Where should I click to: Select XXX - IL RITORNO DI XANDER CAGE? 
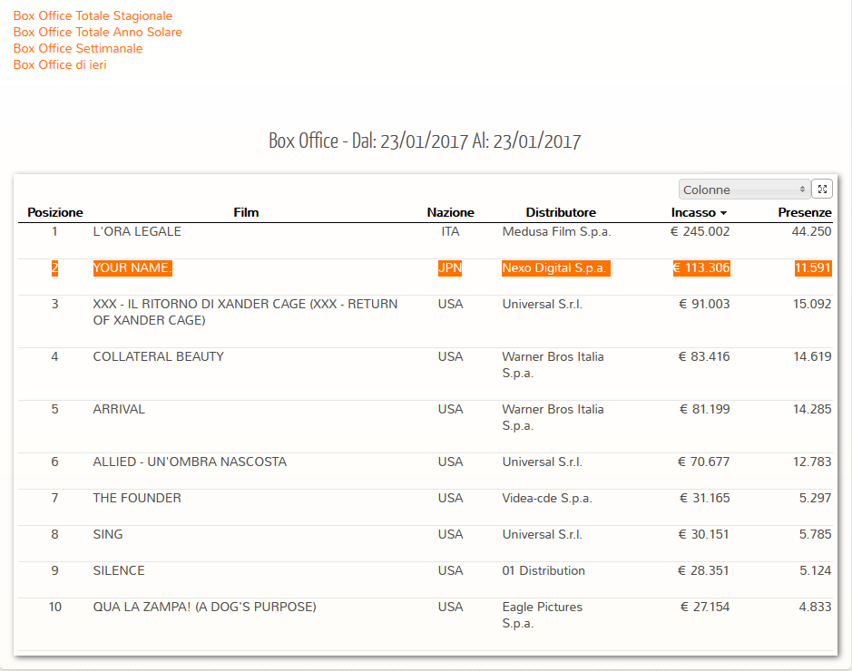pos(245,312)
